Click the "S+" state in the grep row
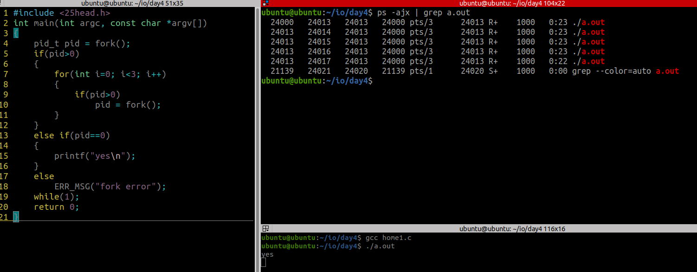Viewport: 697px width, 272px height. click(493, 71)
